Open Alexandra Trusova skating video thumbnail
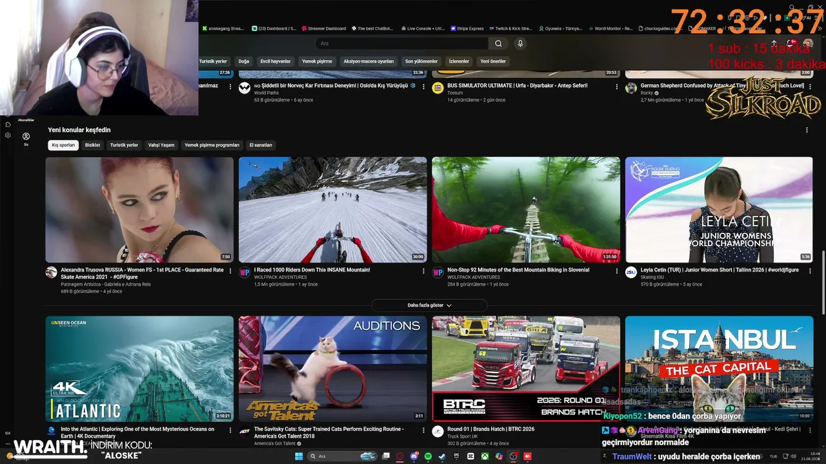Screen dimensions: 826x464 pos(139,210)
